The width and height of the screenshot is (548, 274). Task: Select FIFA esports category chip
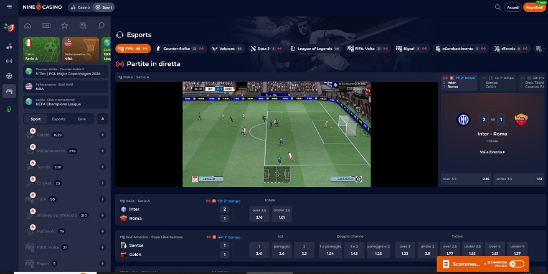point(133,48)
